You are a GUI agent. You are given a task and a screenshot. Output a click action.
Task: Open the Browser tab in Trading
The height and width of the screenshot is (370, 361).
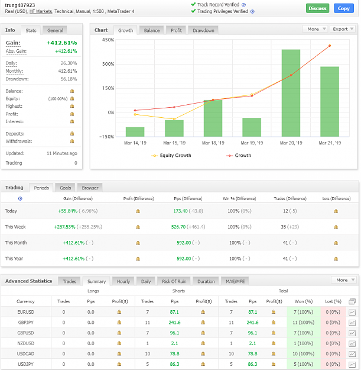point(90,188)
